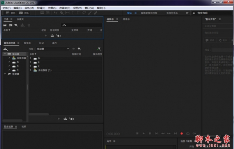
Task: Click the file type filter funnel icon
Action: (x=99, y=49)
